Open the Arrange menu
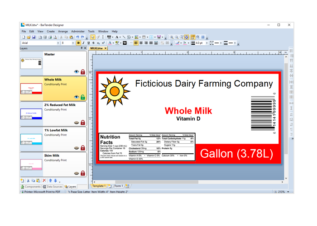317x226 pixels. click(x=63, y=31)
